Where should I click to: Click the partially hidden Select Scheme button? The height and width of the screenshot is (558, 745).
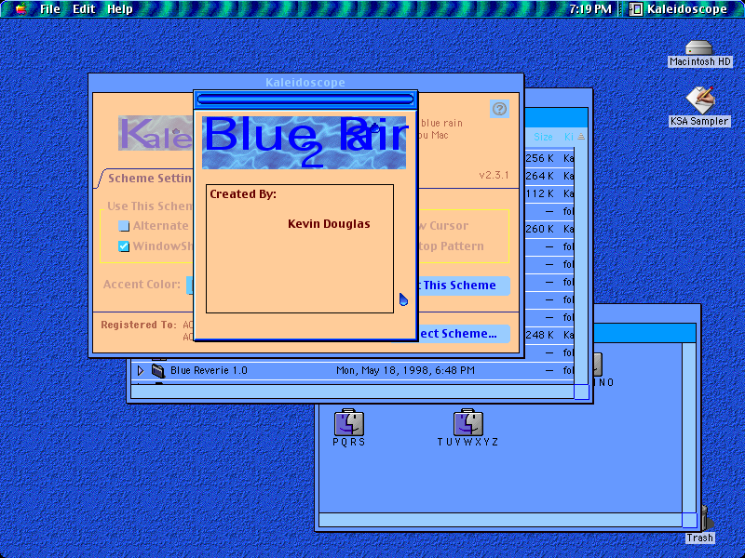point(463,334)
